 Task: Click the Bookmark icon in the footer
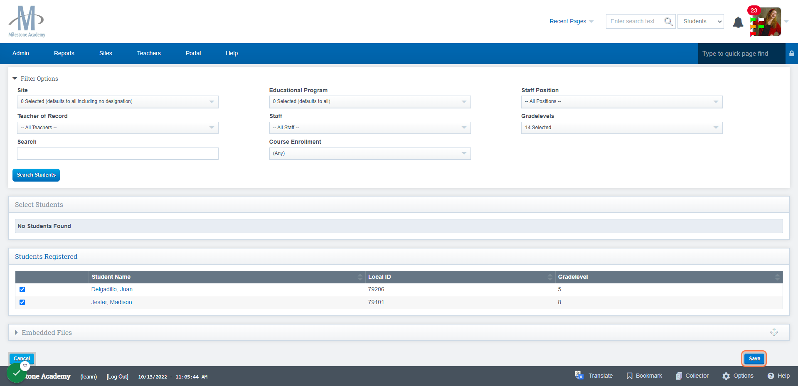click(x=630, y=376)
